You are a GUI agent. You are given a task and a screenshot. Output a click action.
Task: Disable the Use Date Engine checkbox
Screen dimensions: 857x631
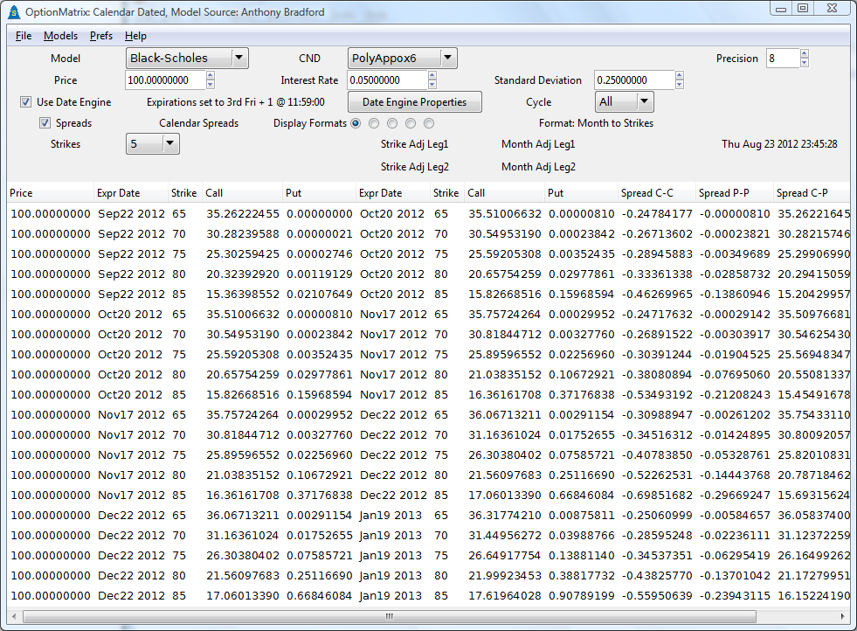26,101
